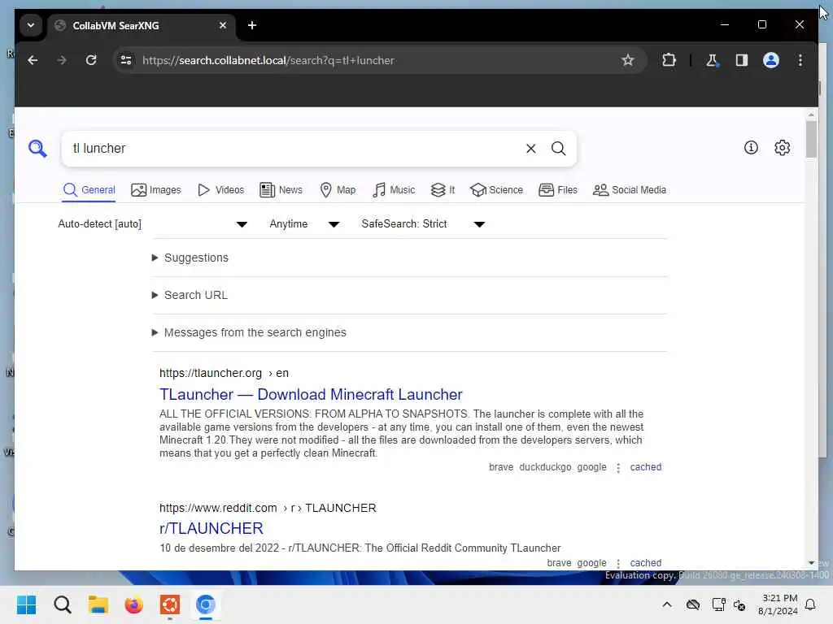
Task: Reload the current page
Action: pyautogui.click(x=91, y=60)
